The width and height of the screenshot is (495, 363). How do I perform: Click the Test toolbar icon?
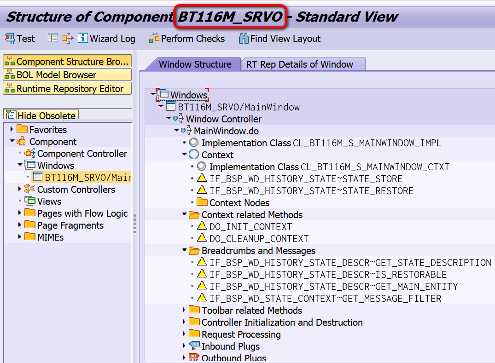pyautogui.click(x=10, y=38)
